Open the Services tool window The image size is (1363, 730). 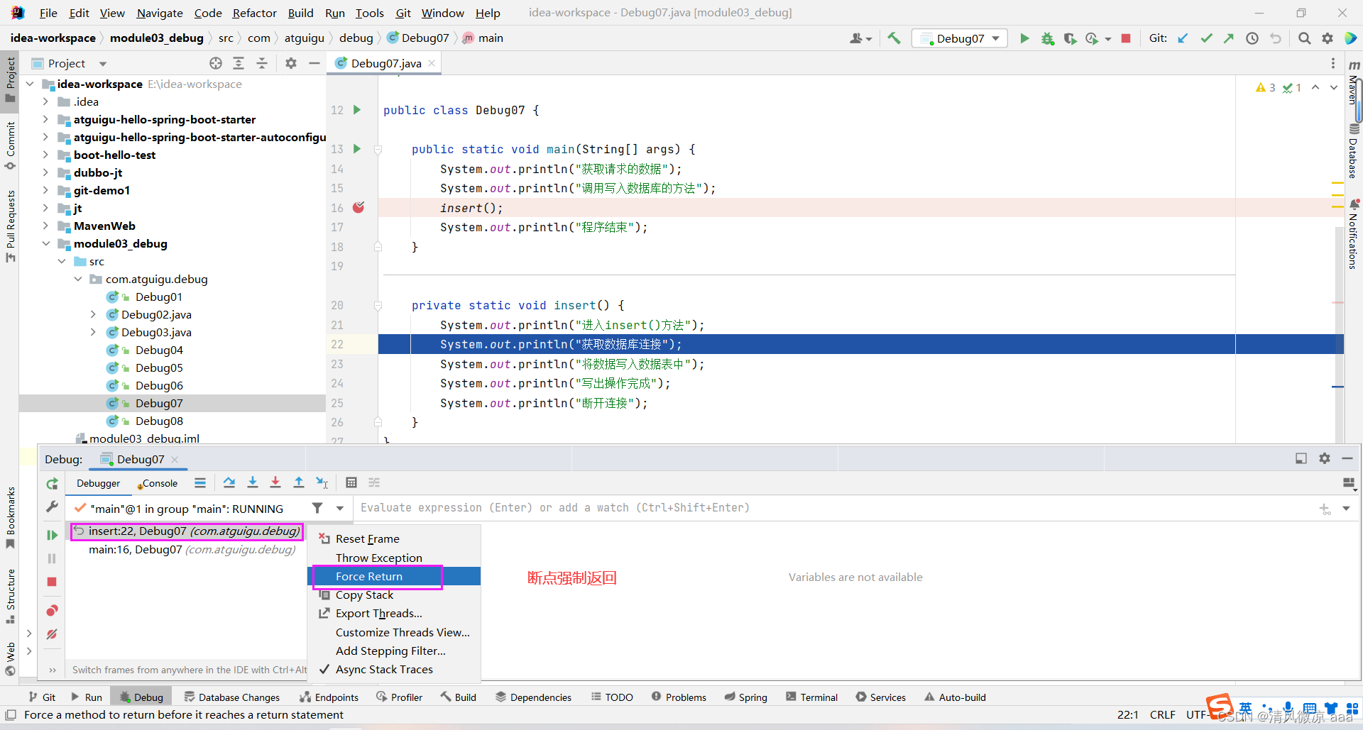click(881, 697)
